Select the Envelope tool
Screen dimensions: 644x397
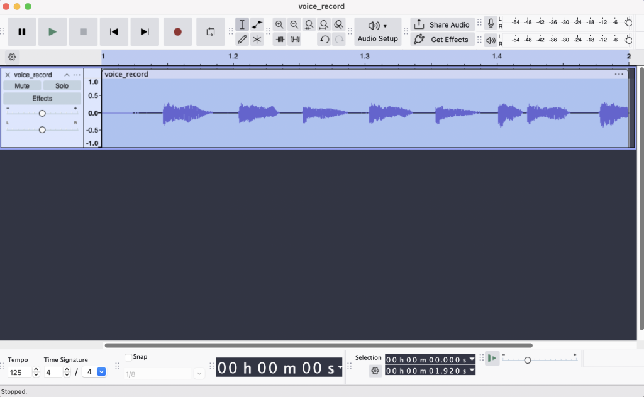(x=257, y=24)
